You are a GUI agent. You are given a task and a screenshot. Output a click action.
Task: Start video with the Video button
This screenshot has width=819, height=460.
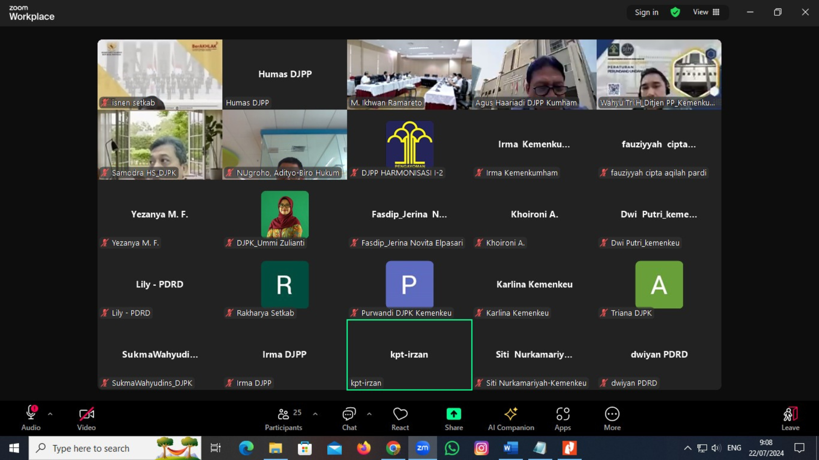click(x=86, y=418)
